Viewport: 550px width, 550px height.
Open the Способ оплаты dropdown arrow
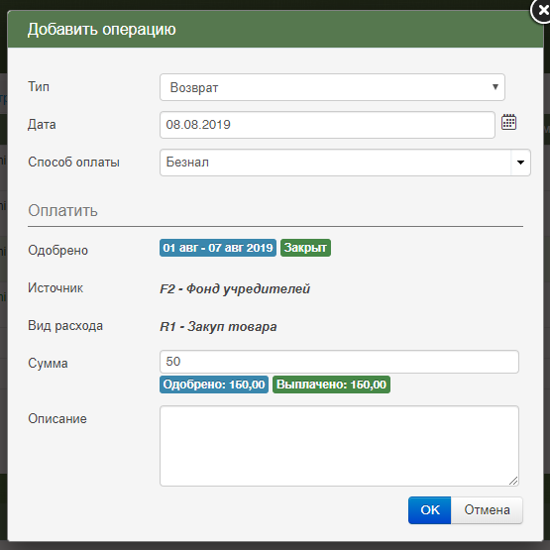520,163
